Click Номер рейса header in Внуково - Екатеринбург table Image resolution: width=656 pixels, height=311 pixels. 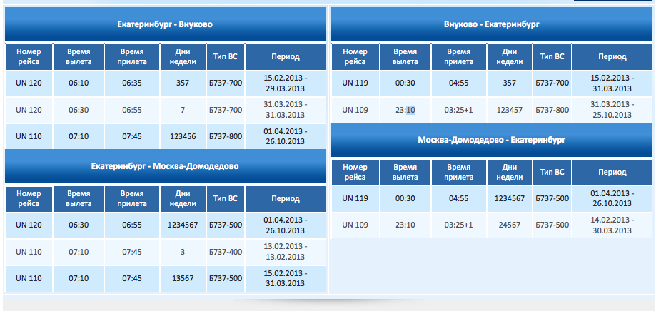[x=355, y=56]
